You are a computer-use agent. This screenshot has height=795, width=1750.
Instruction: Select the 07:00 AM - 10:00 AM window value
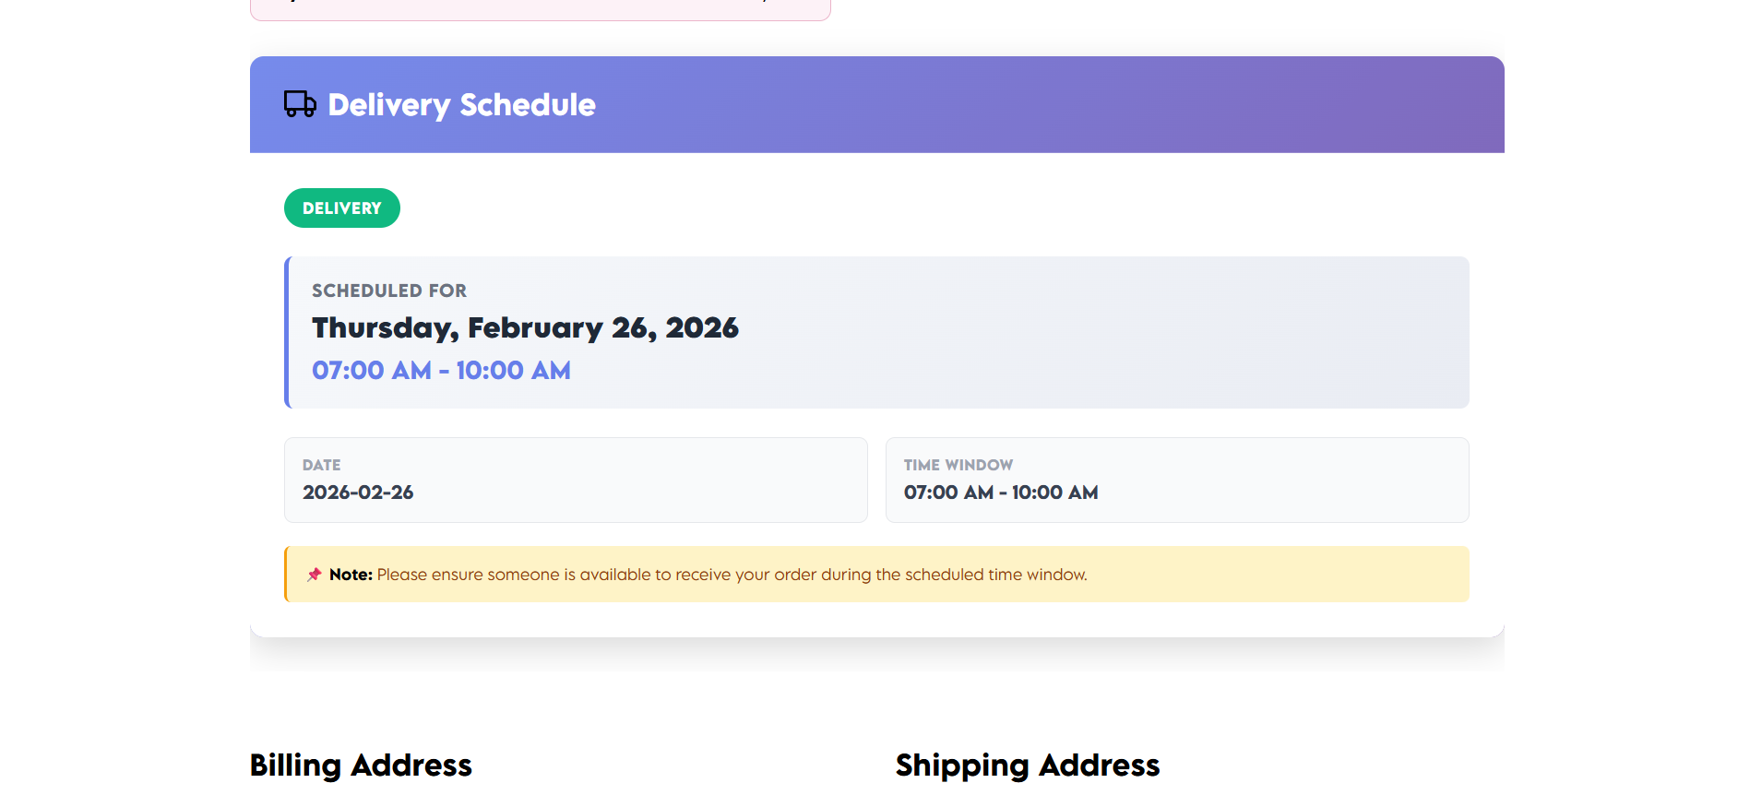click(x=1001, y=492)
